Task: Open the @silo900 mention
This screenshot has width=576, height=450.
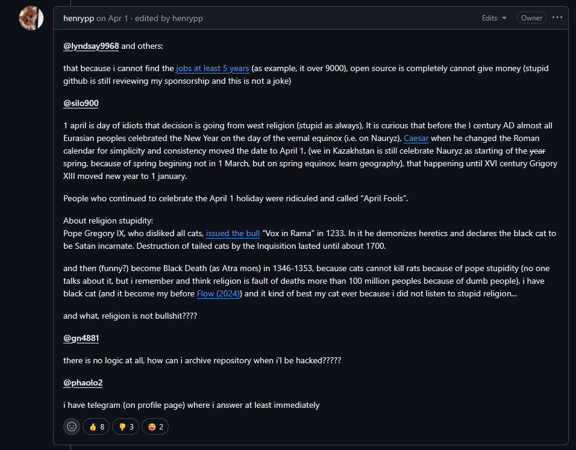Action: tap(81, 103)
